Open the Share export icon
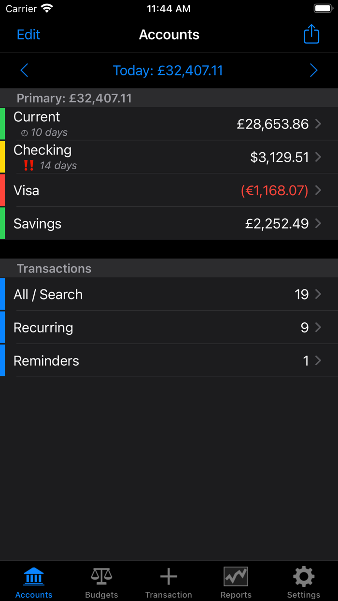338x601 pixels. (311, 34)
